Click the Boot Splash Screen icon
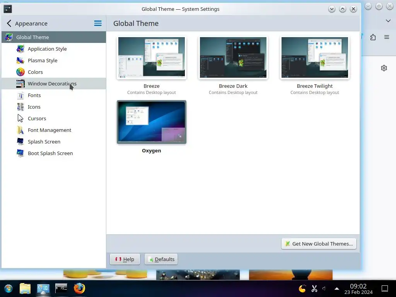The image size is (396, 297). click(x=20, y=153)
